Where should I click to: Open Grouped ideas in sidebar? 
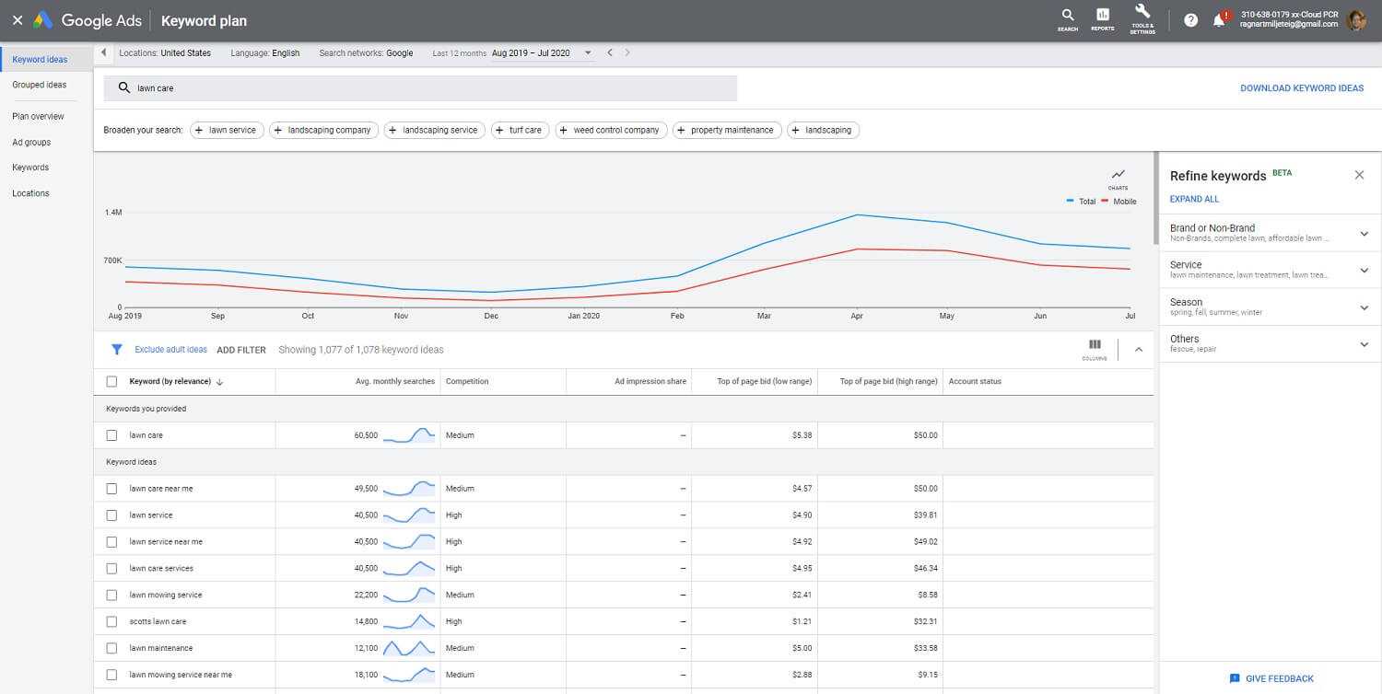tap(40, 85)
